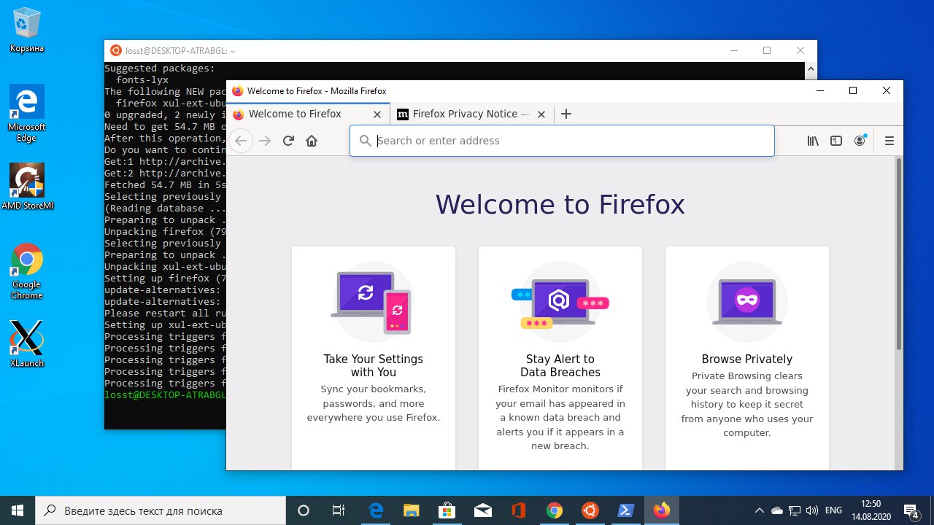934x525 pixels.
Task: Select the Welcome to Firefox tab
Action: coord(295,114)
